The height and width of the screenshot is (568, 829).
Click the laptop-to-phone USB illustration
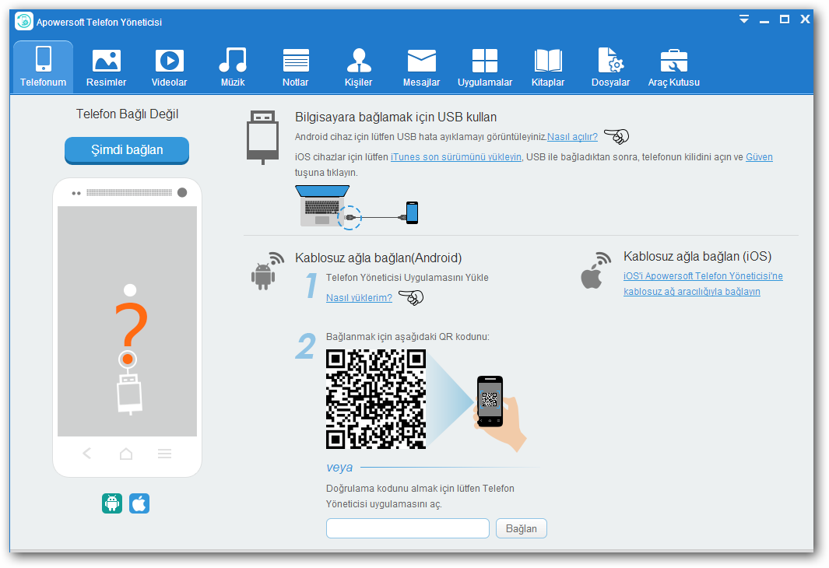click(357, 207)
